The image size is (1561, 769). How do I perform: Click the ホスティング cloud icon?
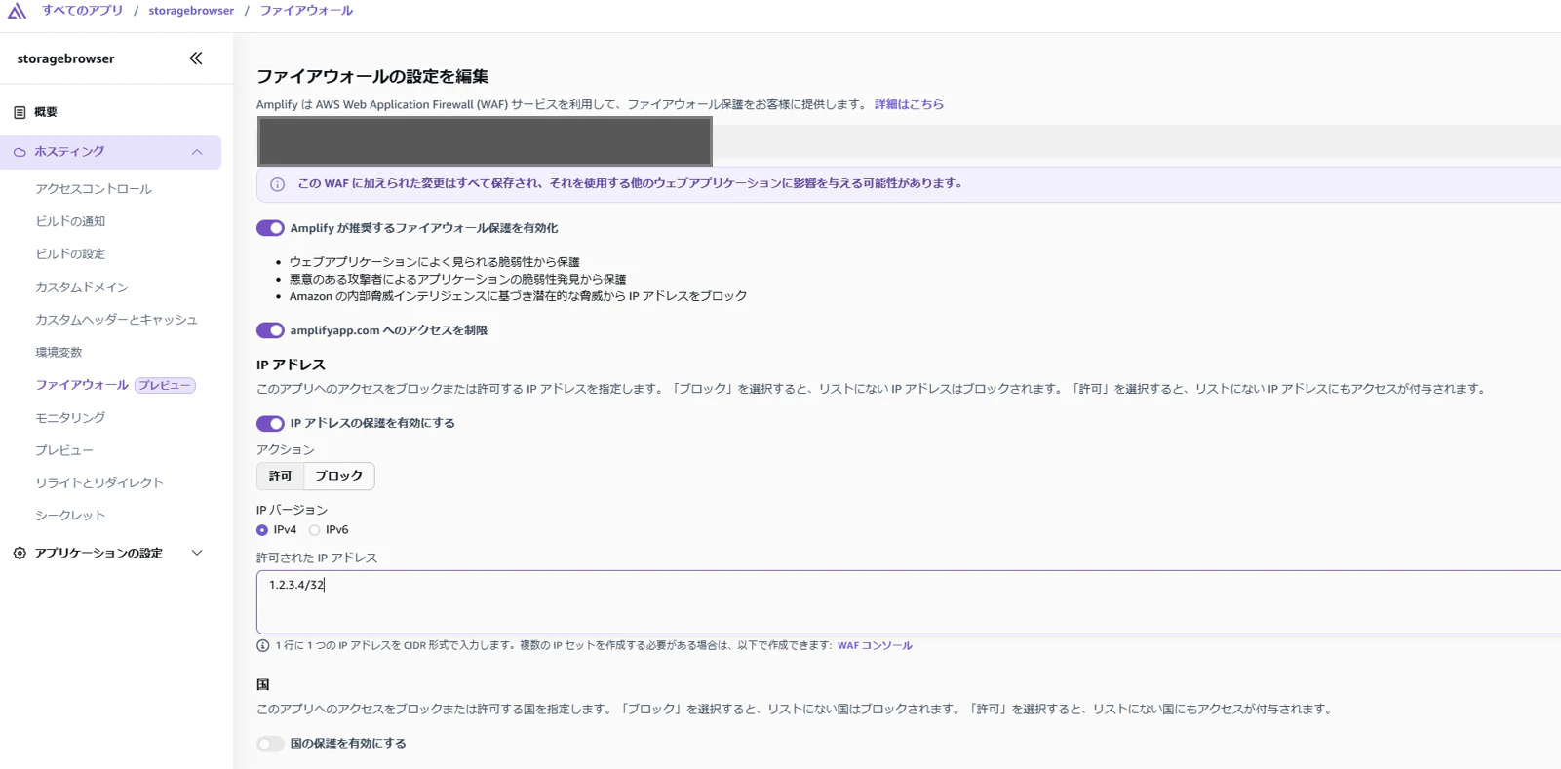(x=20, y=152)
